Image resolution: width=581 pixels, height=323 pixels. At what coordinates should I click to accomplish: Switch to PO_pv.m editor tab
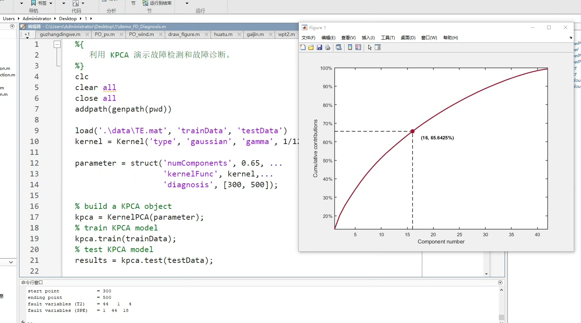click(x=105, y=35)
